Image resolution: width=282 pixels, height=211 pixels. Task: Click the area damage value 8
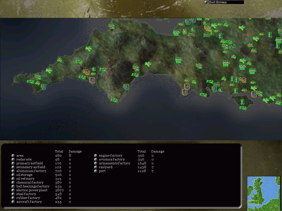[70, 156]
